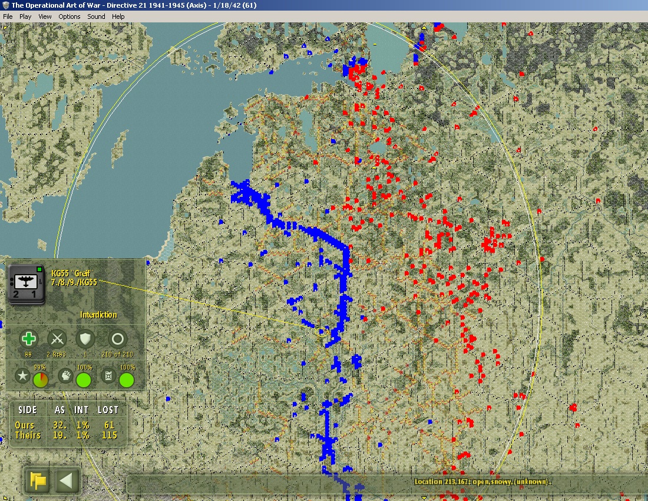Click the 100% readiness green indicator
The width and height of the screenshot is (648, 501).
[x=84, y=380]
